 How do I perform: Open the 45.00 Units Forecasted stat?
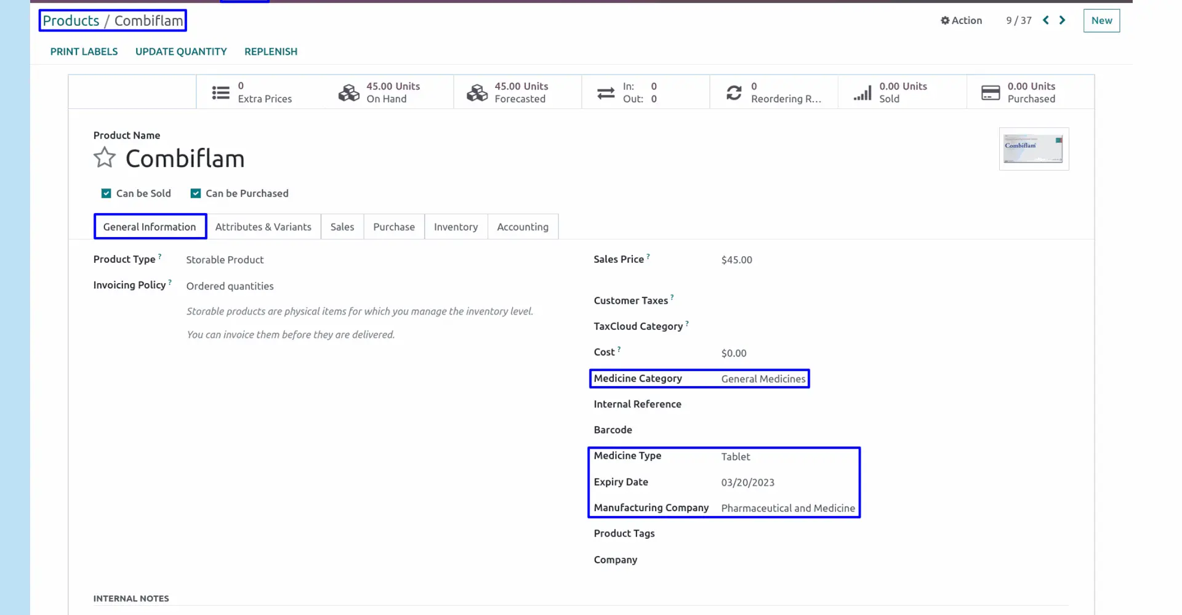(x=518, y=92)
